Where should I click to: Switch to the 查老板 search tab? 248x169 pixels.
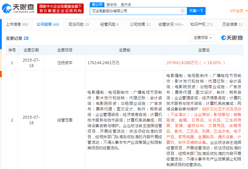(x=111, y=4)
